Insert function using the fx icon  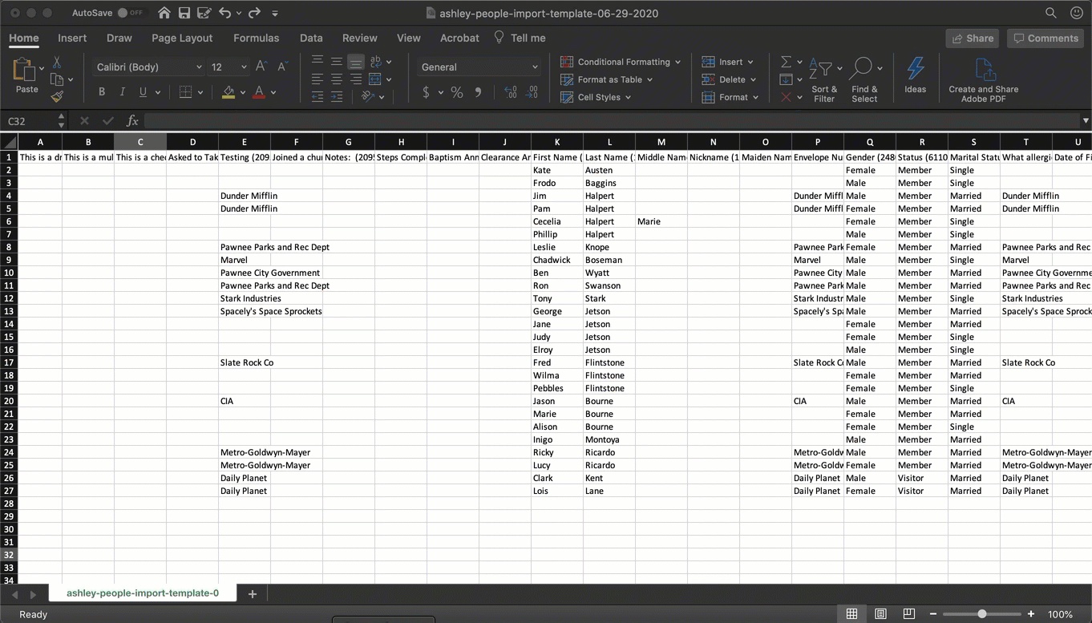[132, 121]
